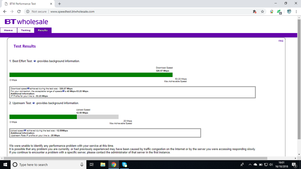The image size is (301, 169).
Task: Click the help icon beside Best Effort Test
Action: point(35,61)
